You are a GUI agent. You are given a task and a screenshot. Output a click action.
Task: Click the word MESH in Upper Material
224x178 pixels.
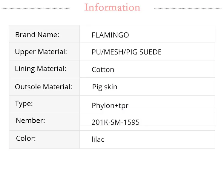coord(113,52)
